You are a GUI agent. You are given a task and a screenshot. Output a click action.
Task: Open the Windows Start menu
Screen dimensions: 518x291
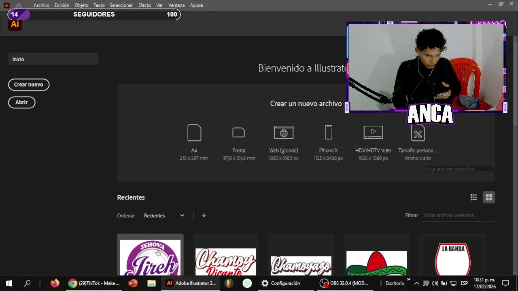(x=9, y=283)
